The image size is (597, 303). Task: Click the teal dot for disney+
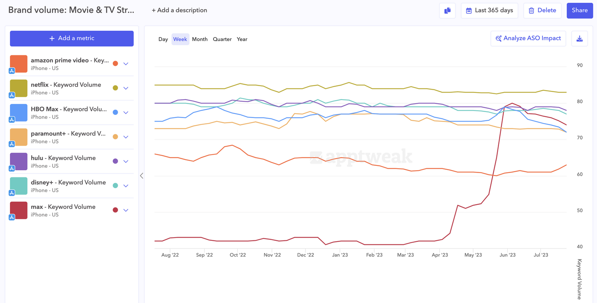115,185
